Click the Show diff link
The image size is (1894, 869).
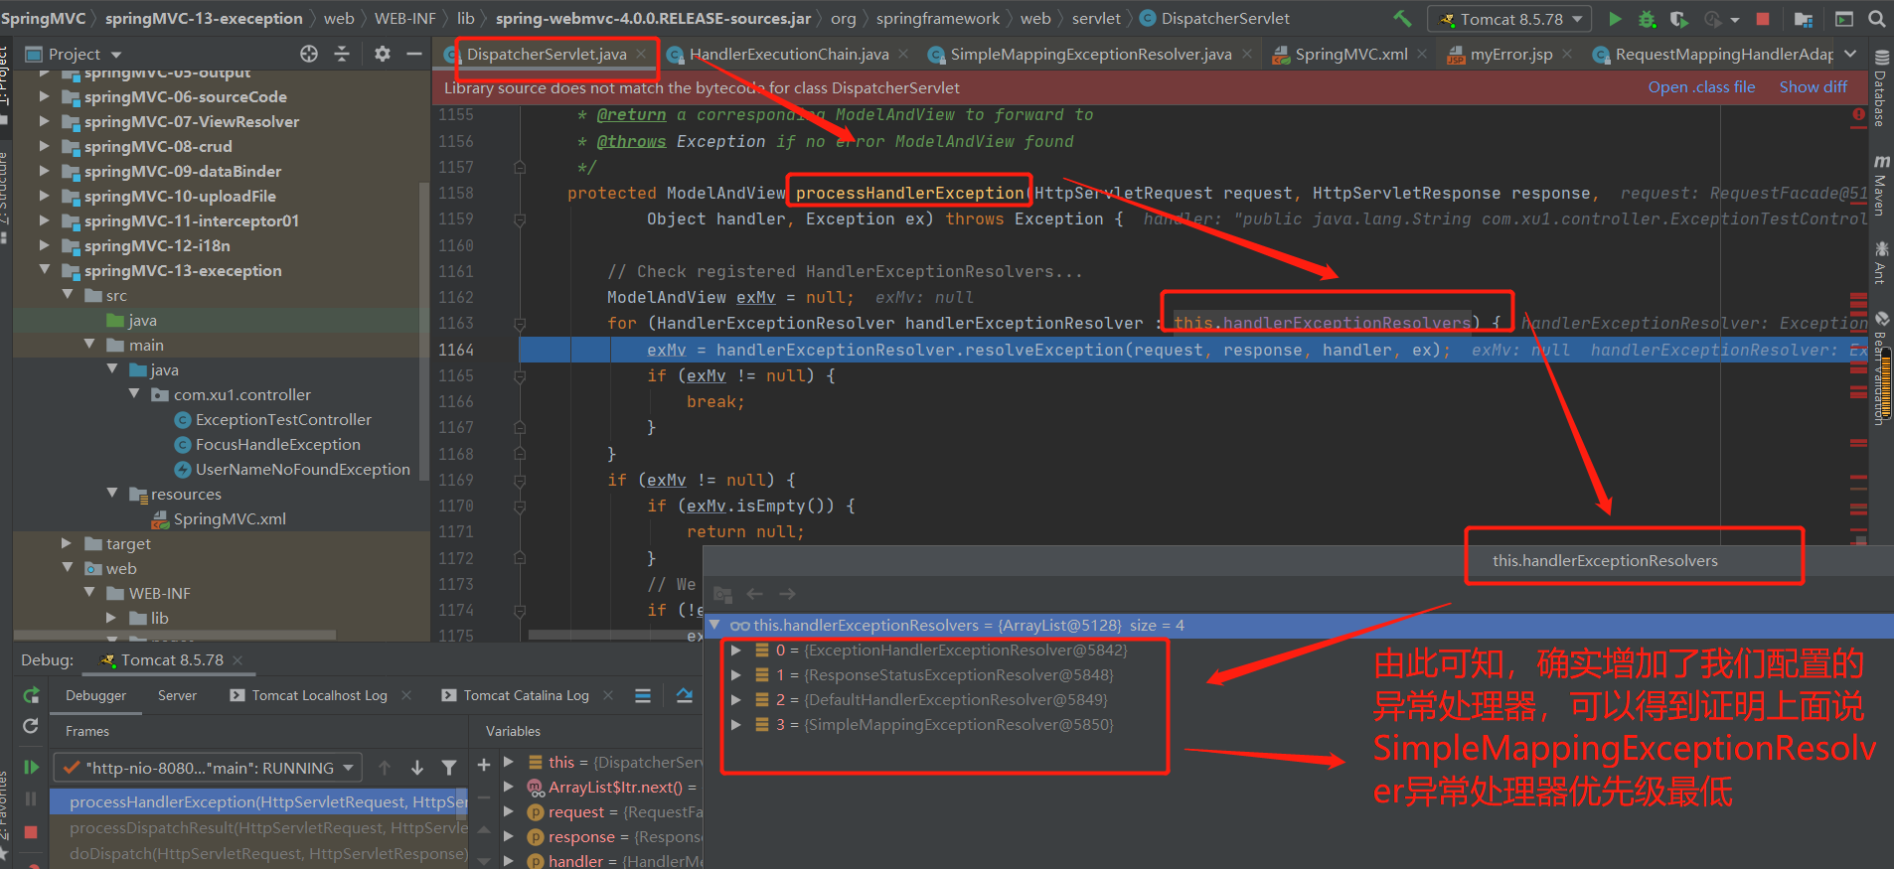pos(1814,87)
